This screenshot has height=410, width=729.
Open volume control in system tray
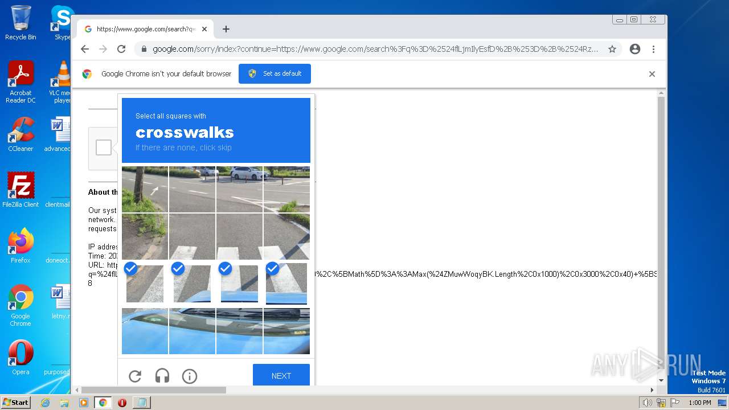647,403
